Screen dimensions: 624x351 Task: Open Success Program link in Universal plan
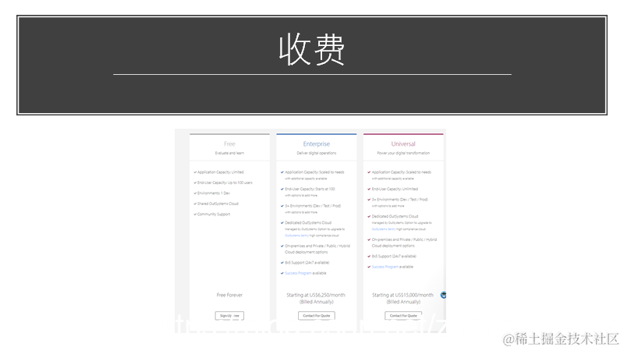coord(385,267)
